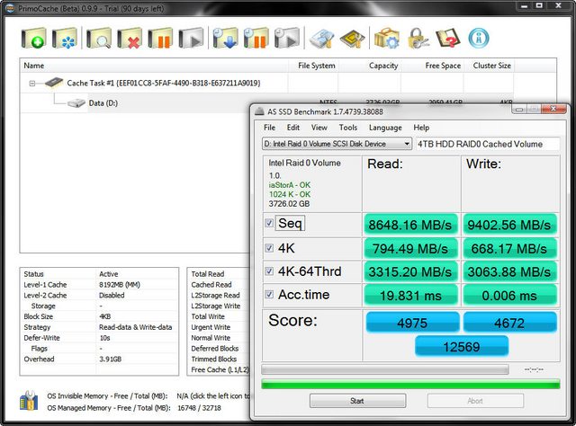Viewport: 576px width, 426px height.
Task: Disable the 4K-64Thrd test checkbox
Action: click(x=269, y=271)
